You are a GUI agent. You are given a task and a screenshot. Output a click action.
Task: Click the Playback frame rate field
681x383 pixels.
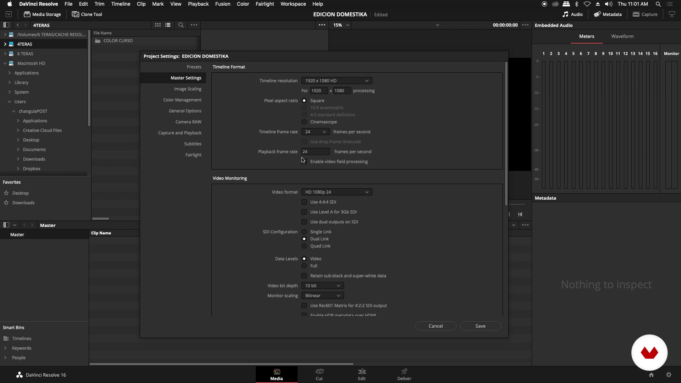[x=315, y=152]
